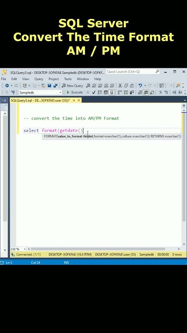Viewport: 187px width, 333px height.
Task: Toggle the pin on SQLQuery3.sql tab
Action: [74, 100]
